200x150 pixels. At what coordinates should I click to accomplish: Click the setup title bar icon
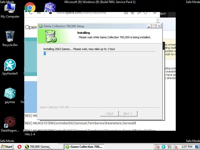coord(40,26)
